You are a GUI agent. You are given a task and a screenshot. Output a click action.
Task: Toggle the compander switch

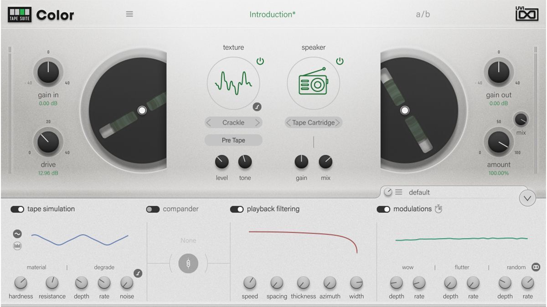pos(153,209)
